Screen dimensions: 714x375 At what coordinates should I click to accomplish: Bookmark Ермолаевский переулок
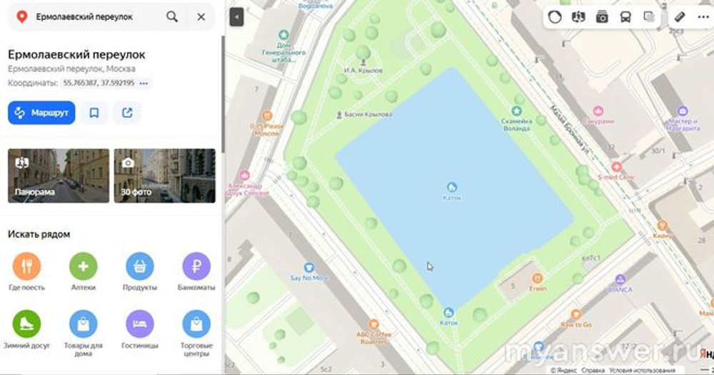[x=94, y=113]
